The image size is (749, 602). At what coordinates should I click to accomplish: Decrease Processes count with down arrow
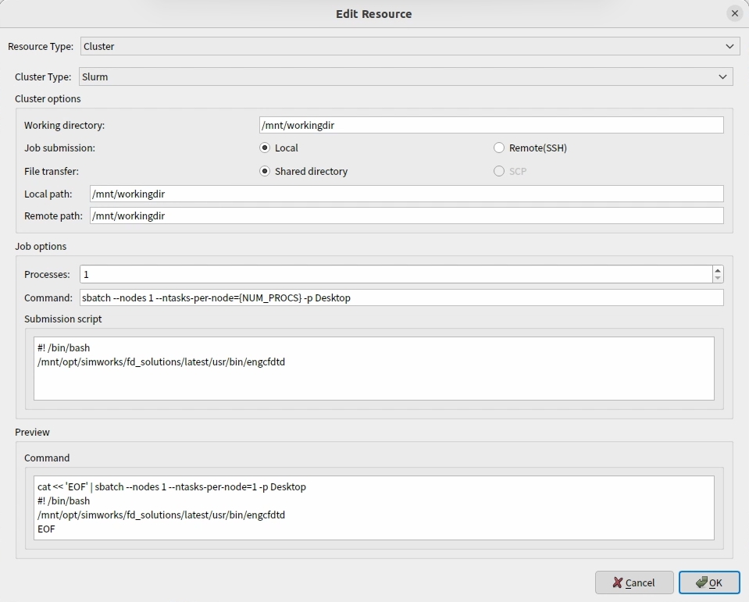point(717,279)
